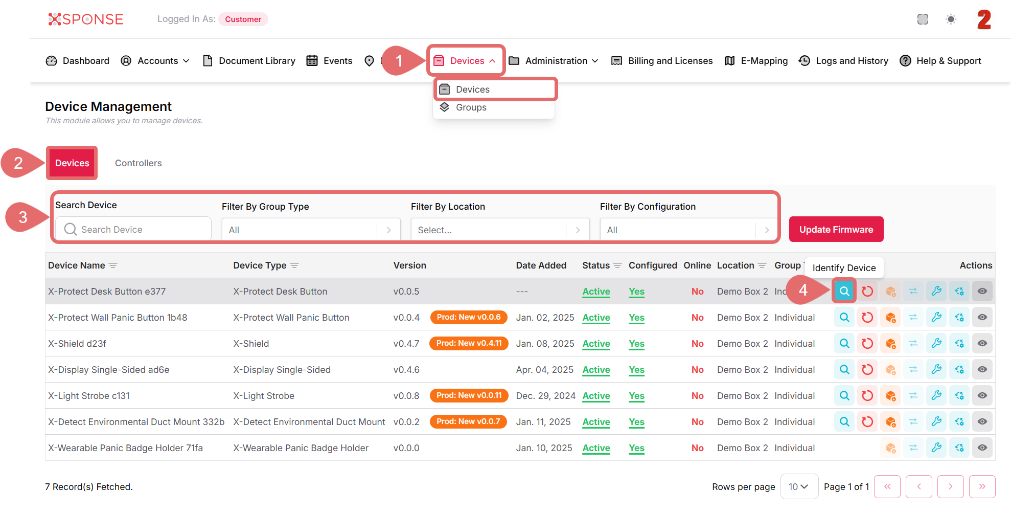Open the Filter By Group Type dropdown
1011x514 pixels.
(x=311, y=230)
